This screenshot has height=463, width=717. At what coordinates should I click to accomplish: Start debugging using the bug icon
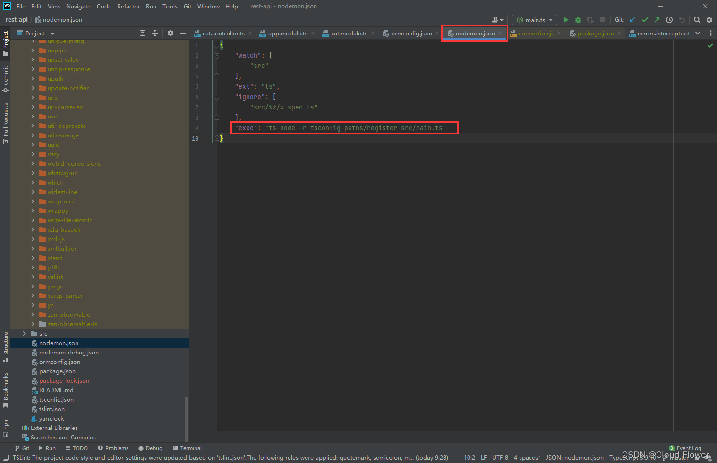click(x=578, y=19)
